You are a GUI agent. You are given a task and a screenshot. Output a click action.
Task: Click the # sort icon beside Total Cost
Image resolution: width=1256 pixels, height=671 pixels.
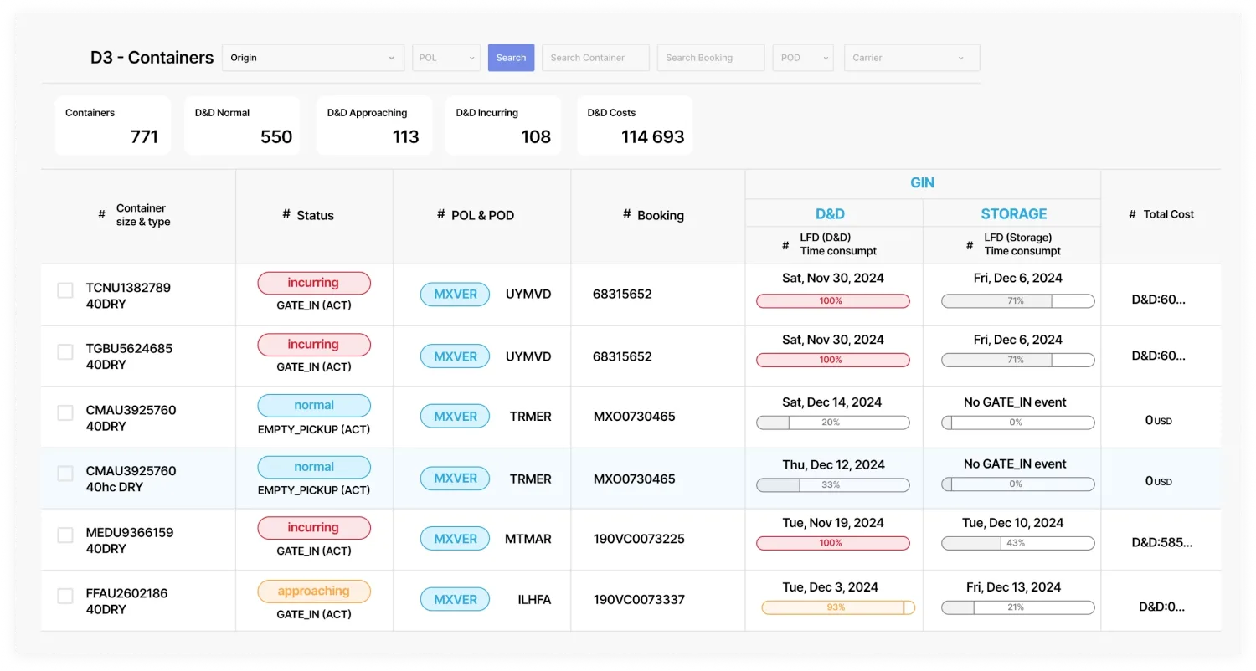(x=1133, y=214)
